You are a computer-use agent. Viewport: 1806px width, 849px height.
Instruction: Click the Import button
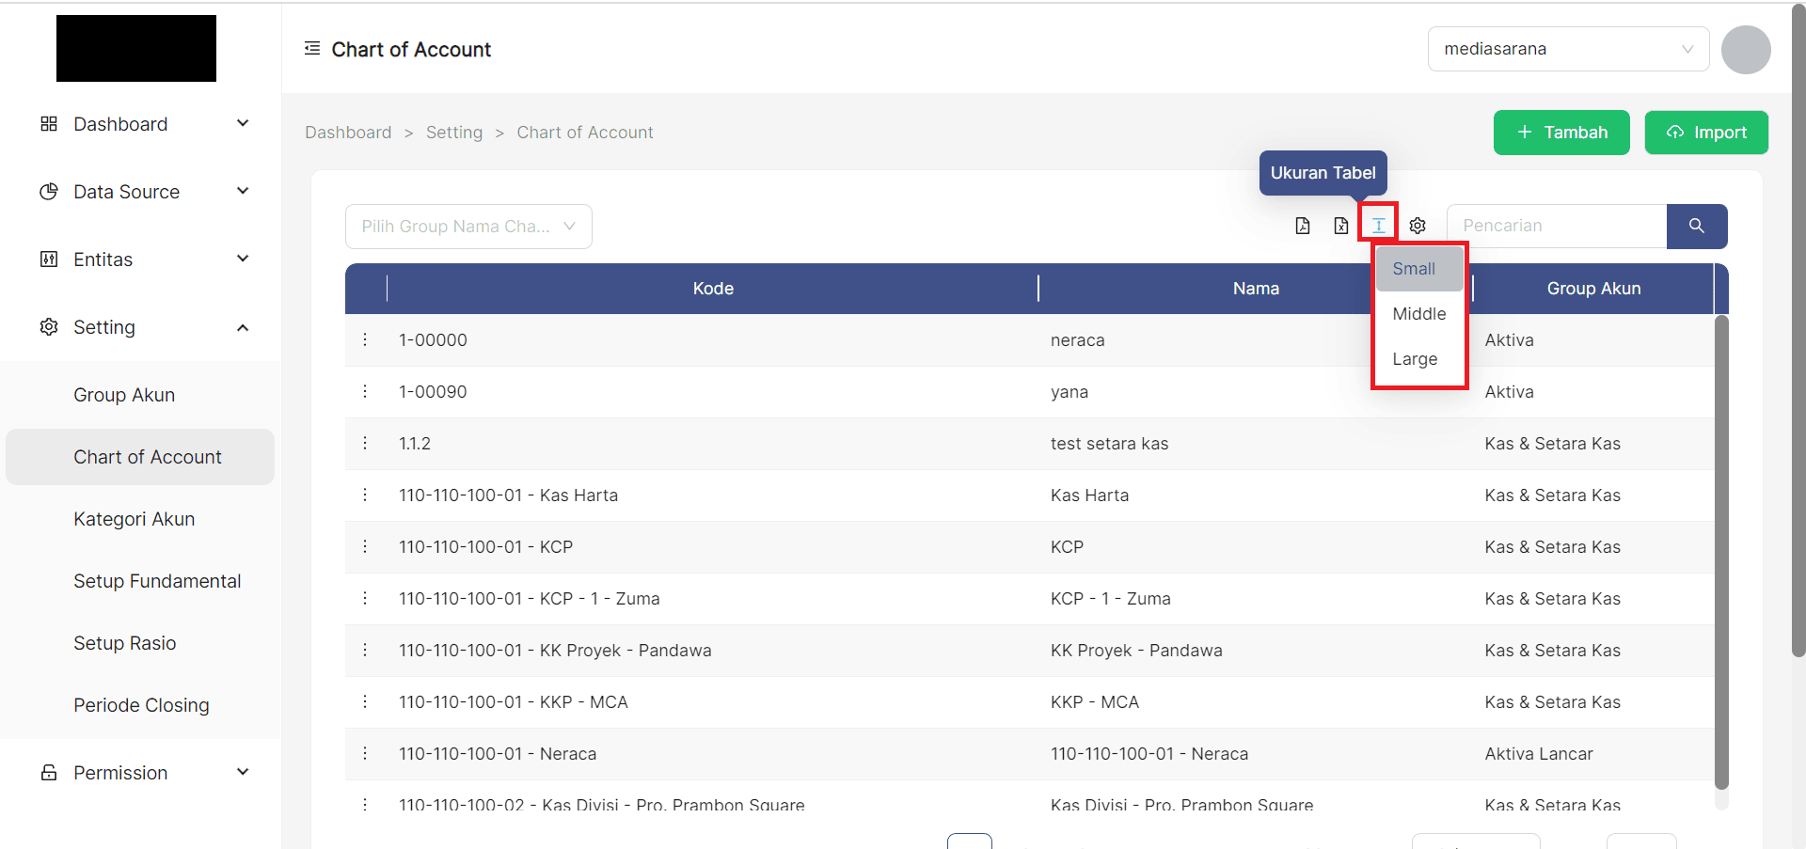click(1706, 132)
